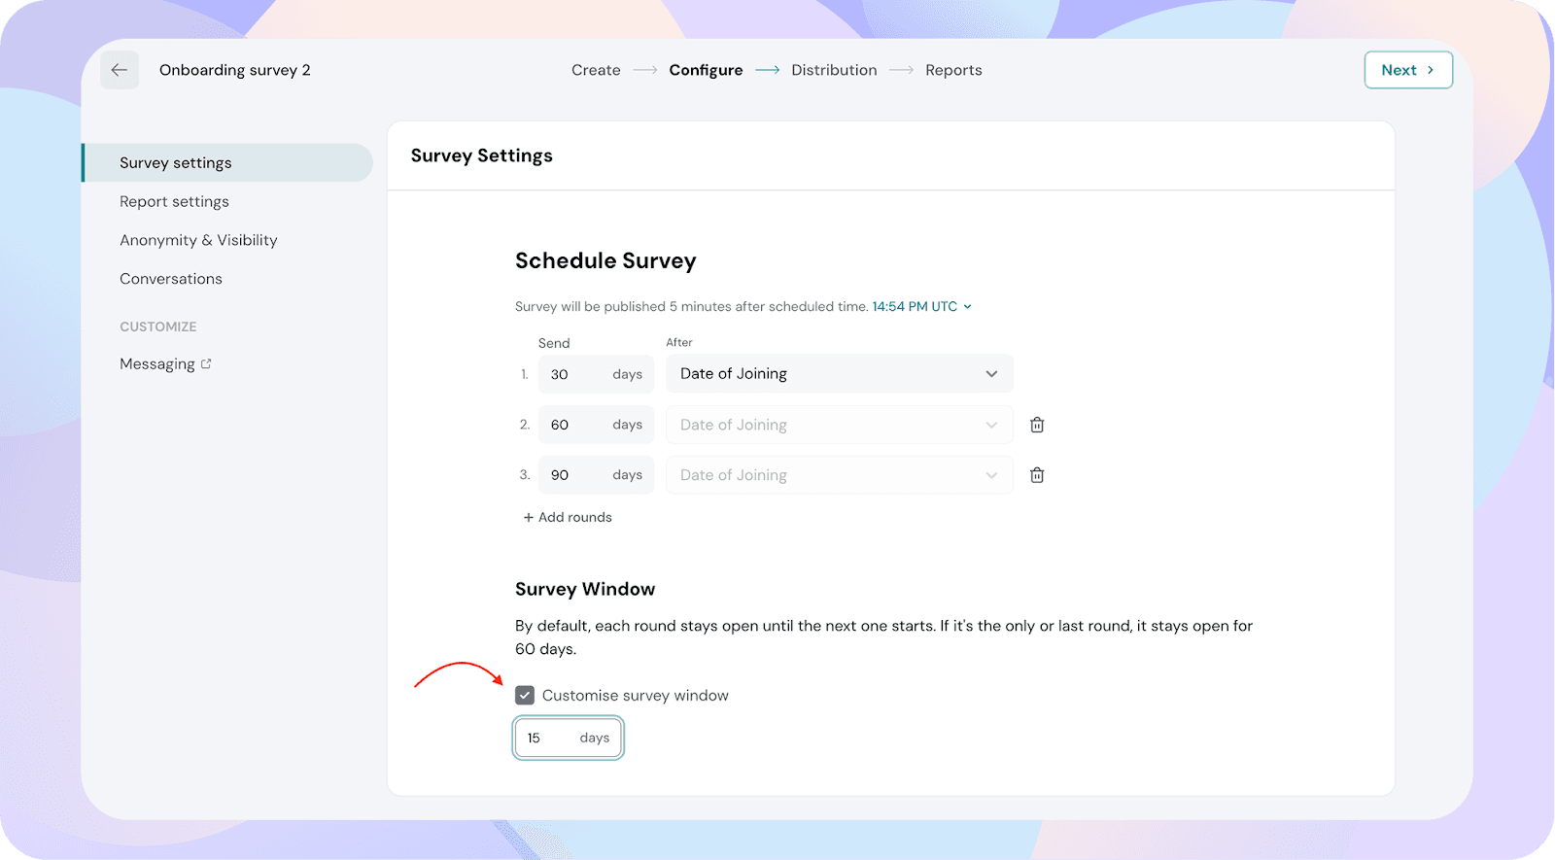The width and height of the screenshot is (1555, 860).
Task: Open the 14:54 PM UTC time selector
Action: (x=921, y=306)
